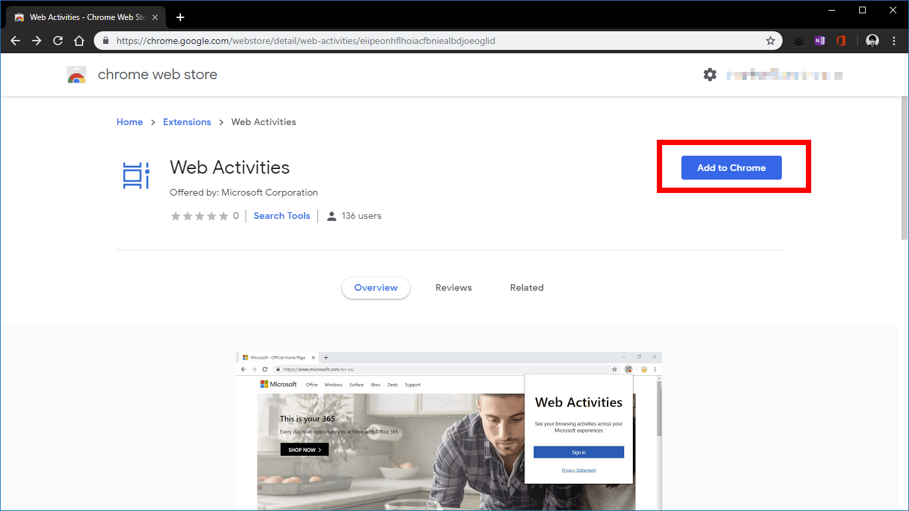Click the '136 users' text
Viewport: 909px width, 511px height.
click(x=361, y=216)
